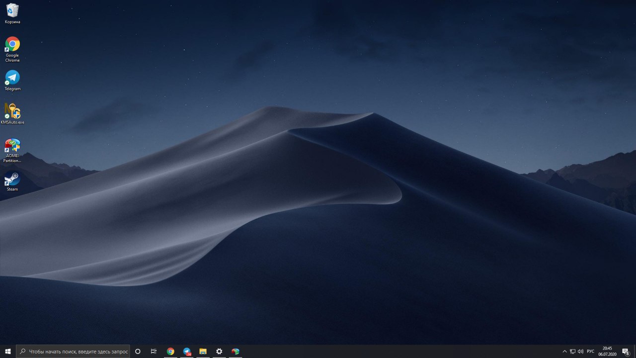
Task: Open Cortana from the taskbar circle icon
Action: (138, 352)
